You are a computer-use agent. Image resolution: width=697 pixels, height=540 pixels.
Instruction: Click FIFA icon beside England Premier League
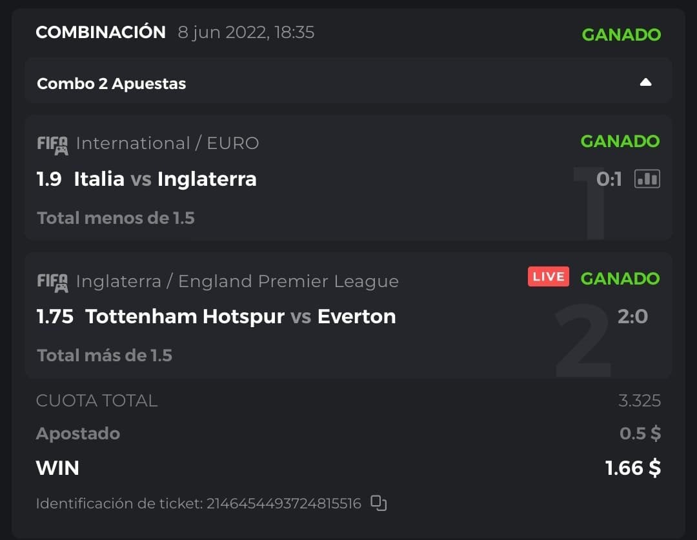(x=52, y=282)
